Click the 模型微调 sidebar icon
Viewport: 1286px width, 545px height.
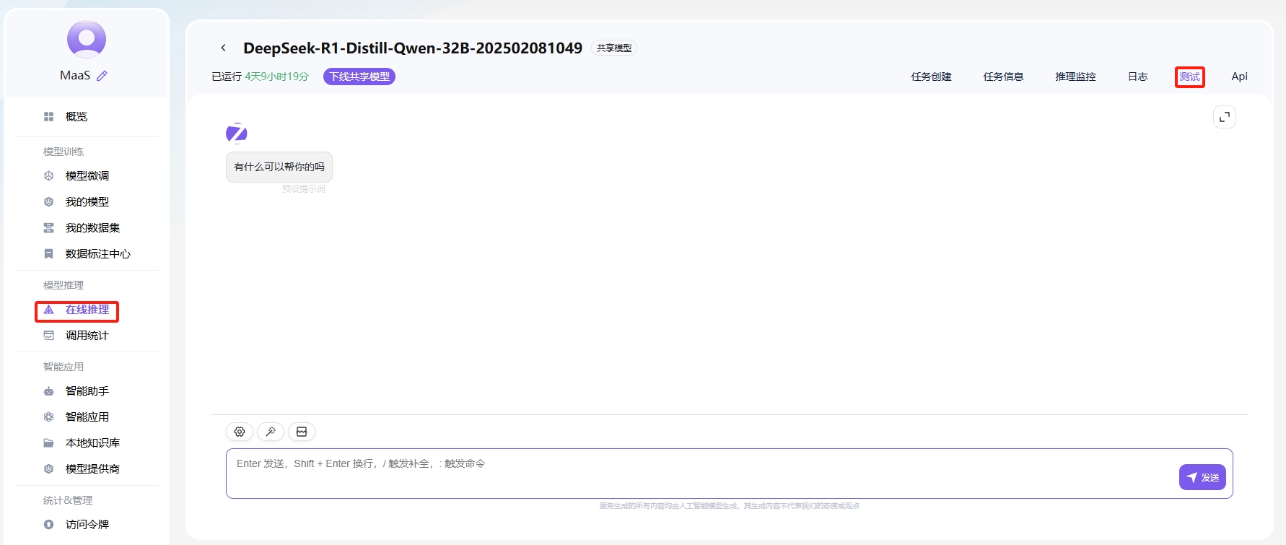tap(48, 175)
